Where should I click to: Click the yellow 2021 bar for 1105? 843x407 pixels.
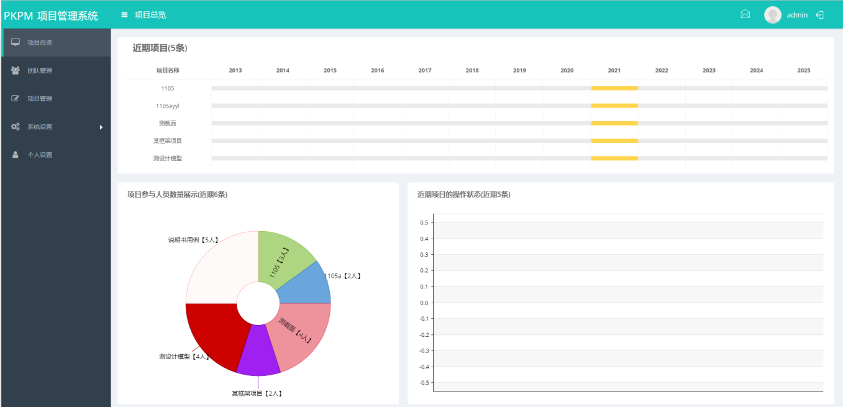click(x=614, y=88)
